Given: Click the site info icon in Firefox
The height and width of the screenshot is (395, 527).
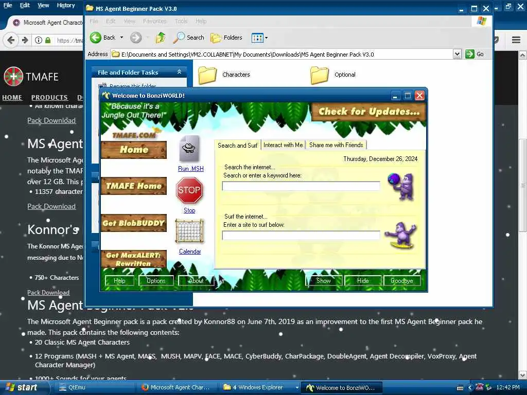Looking at the screenshot, I should [x=38, y=40].
